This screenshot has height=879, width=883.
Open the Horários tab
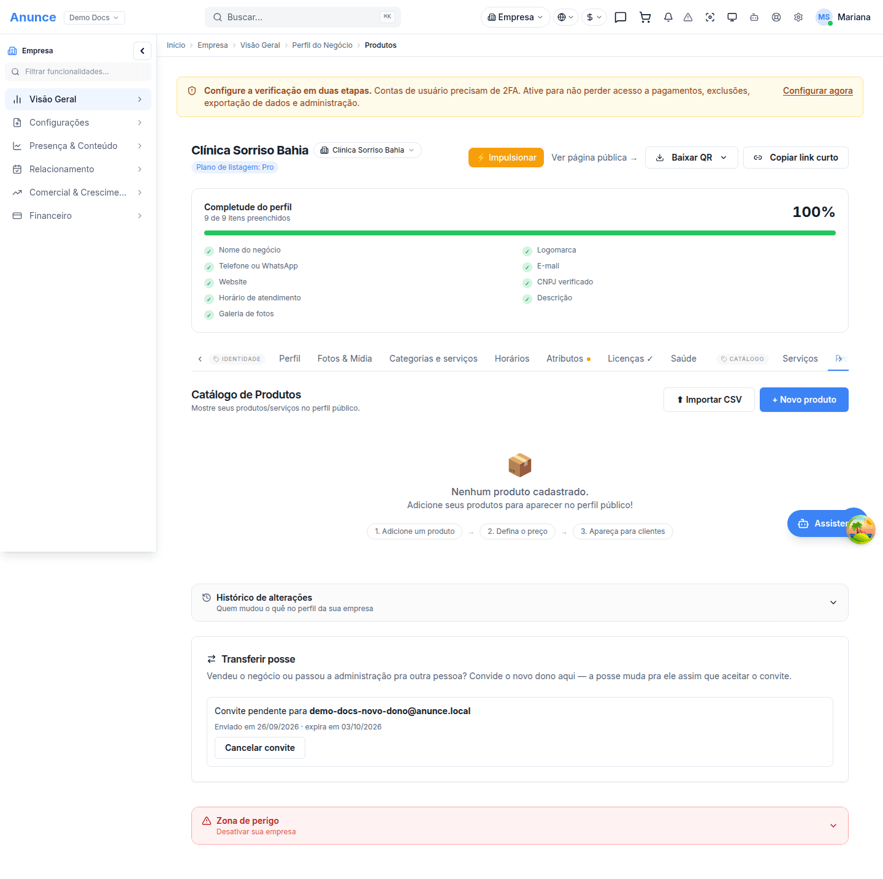pos(512,359)
